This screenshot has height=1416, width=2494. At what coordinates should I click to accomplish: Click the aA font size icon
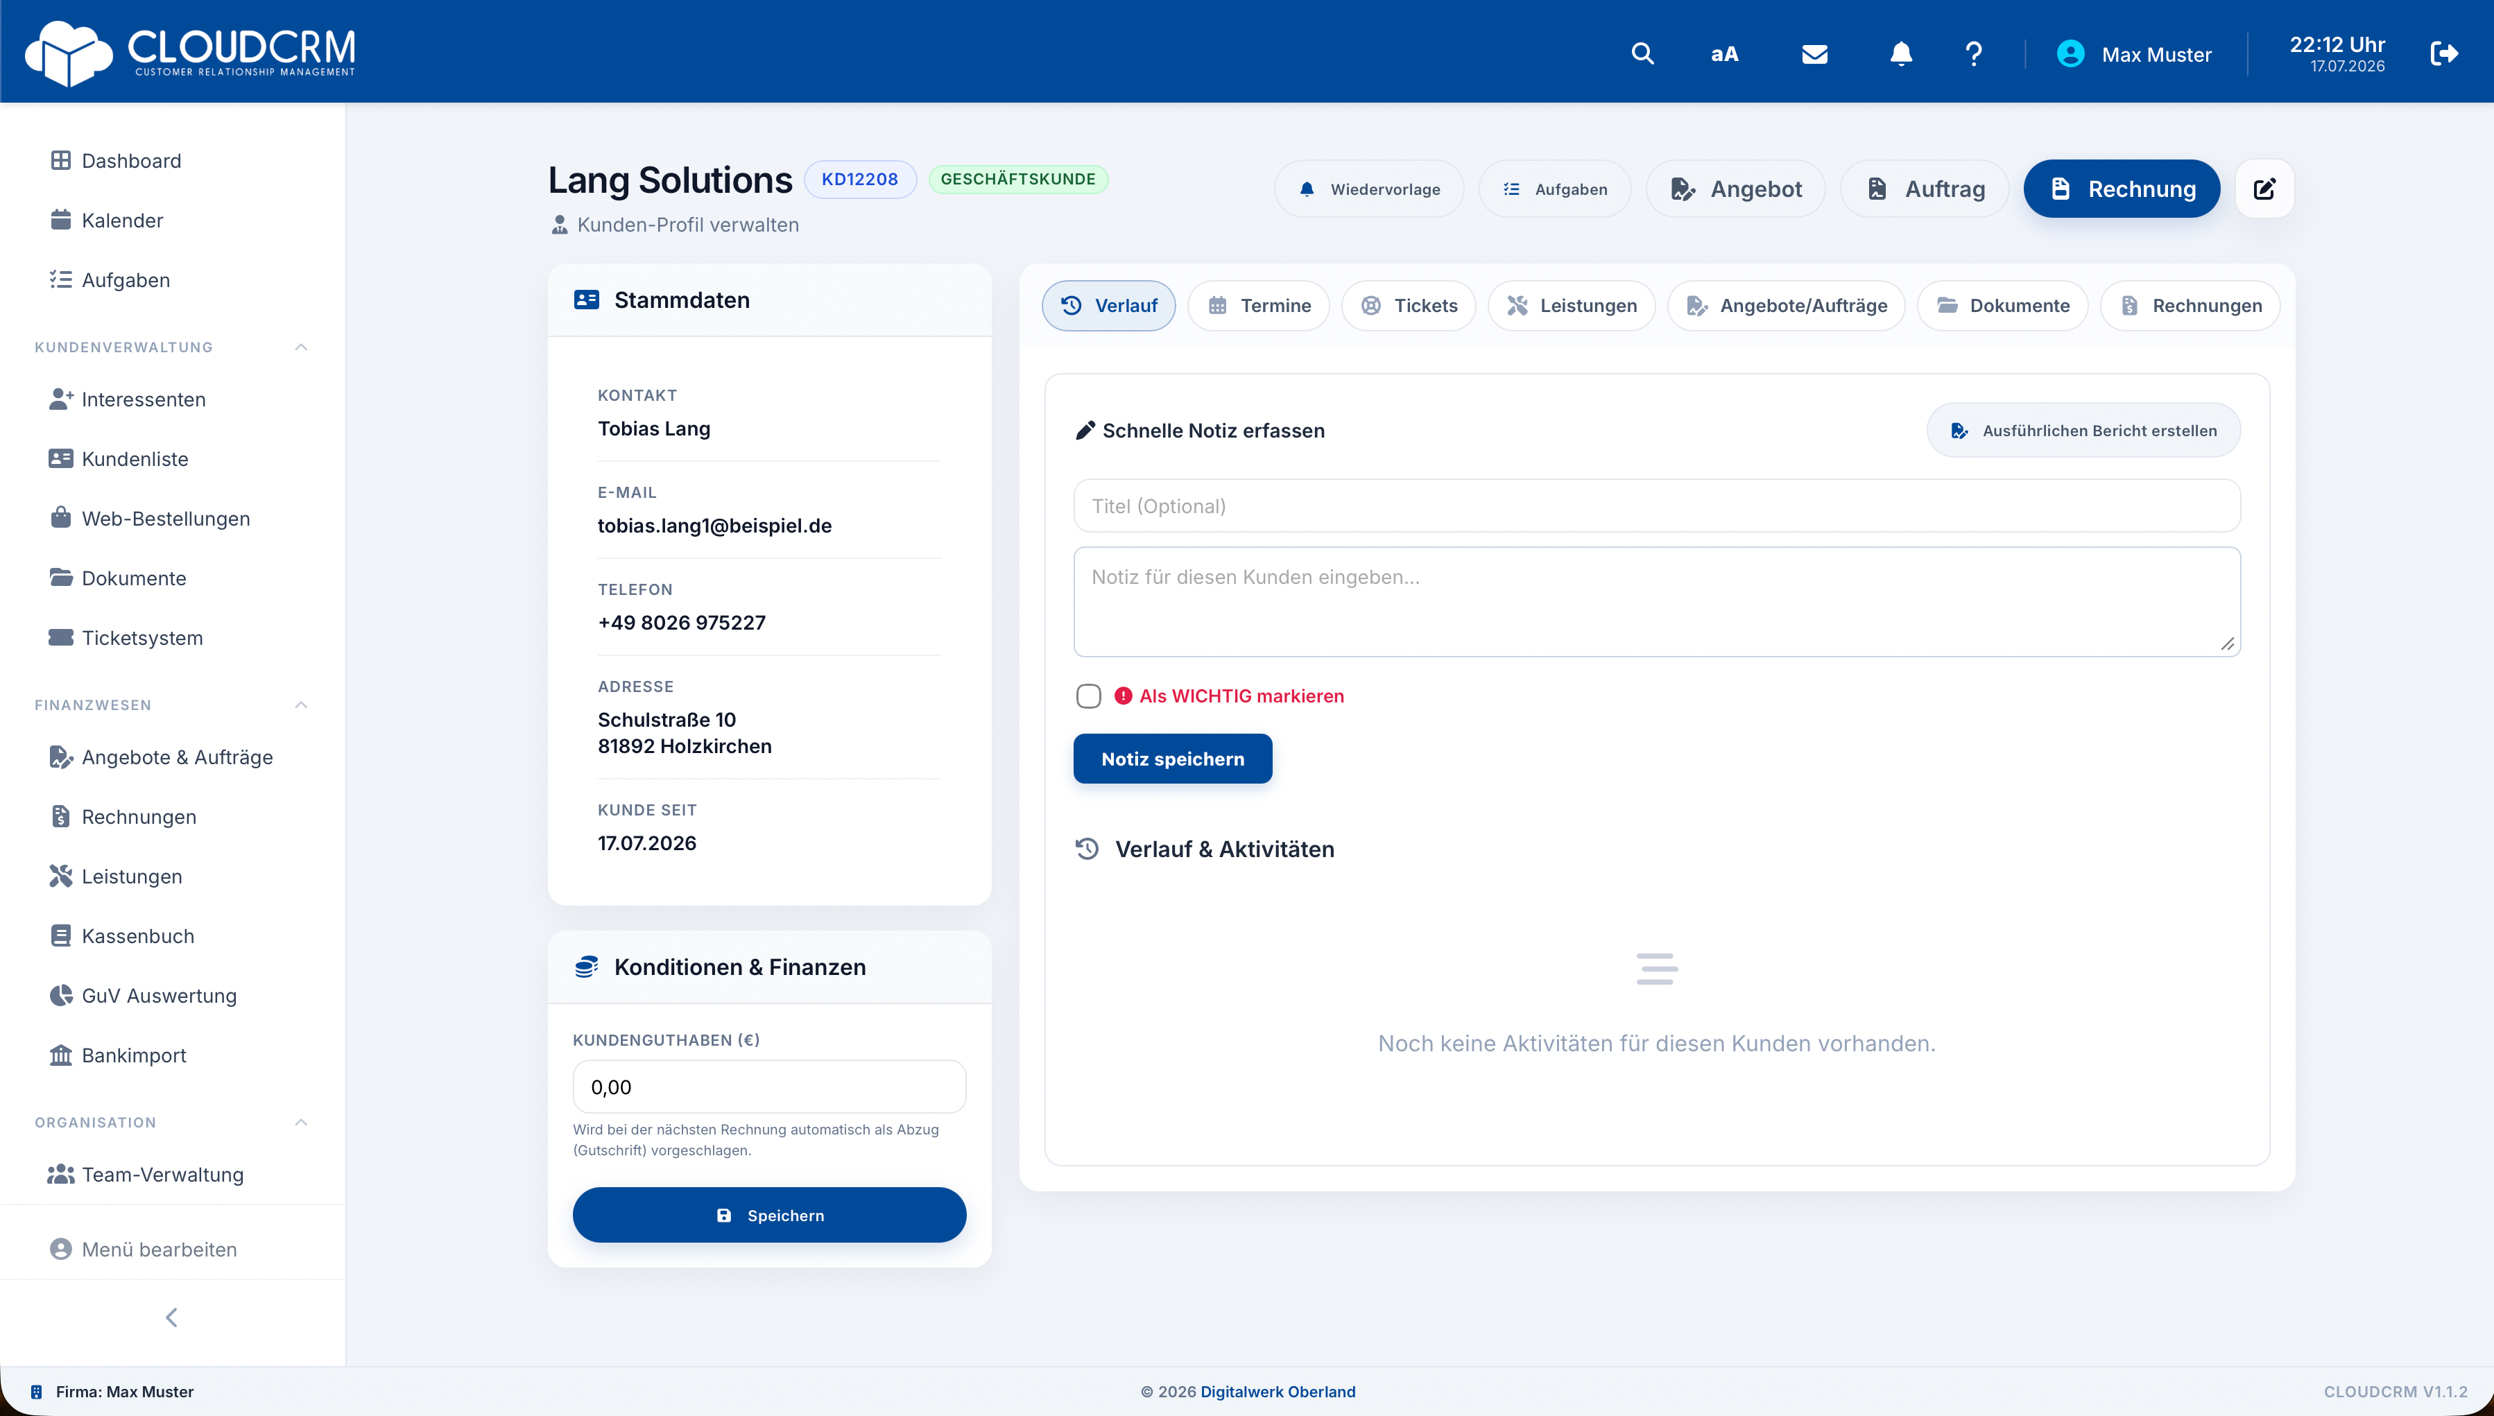coord(1725,55)
